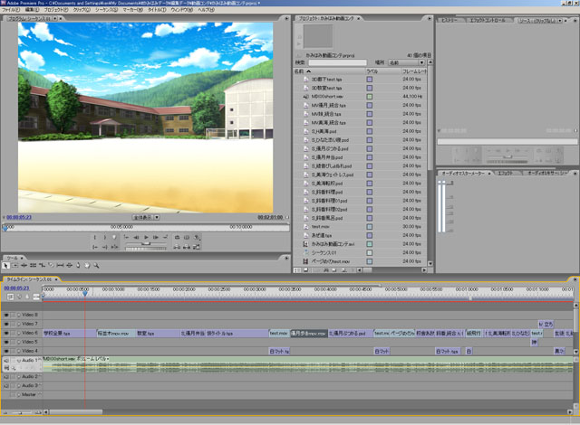Image resolution: width=580 pixels, height=425 pixels.
Task: Click the jog wheel in program monitor
Action: 146,249
